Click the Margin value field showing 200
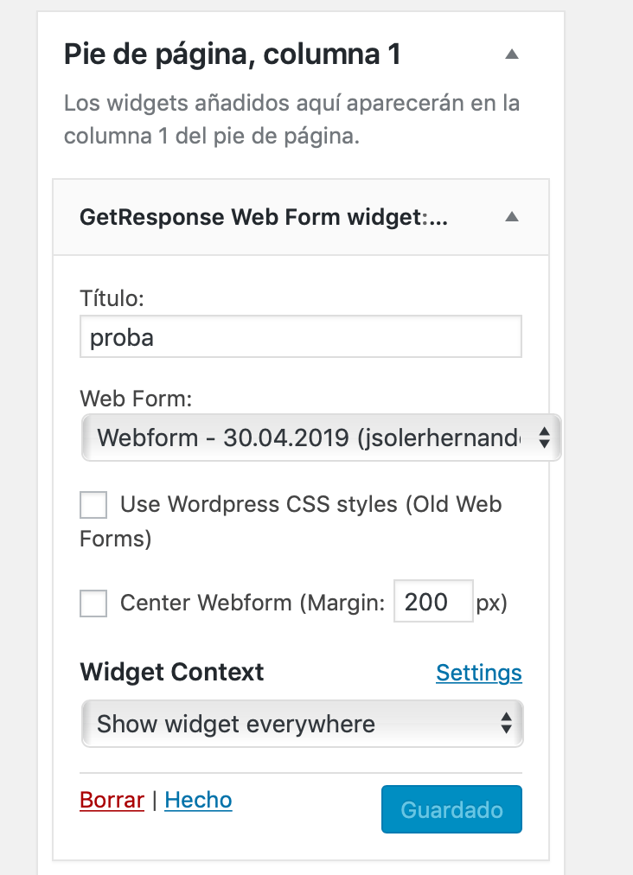Image resolution: width=633 pixels, height=875 pixels. (x=434, y=601)
